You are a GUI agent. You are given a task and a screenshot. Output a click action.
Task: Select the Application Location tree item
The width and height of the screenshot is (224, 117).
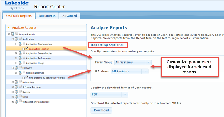pyautogui.click(x=39, y=49)
